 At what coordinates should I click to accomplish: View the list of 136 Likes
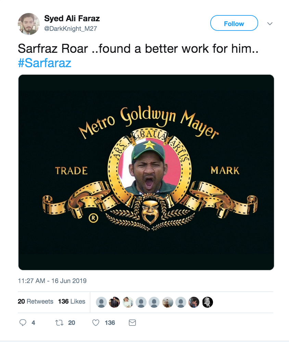72,302
